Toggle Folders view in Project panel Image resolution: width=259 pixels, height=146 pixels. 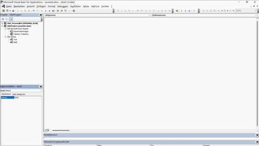tap(11, 19)
